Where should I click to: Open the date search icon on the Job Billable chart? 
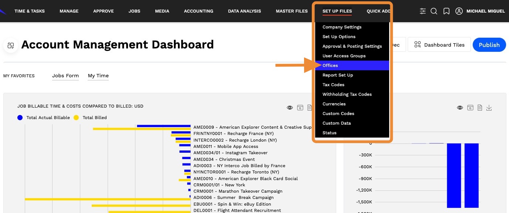pos(300,108)
